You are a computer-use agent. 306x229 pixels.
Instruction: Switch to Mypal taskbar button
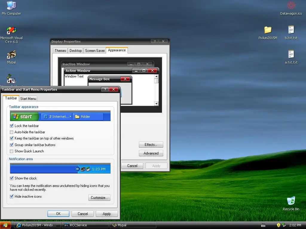pyautogui.click(x=133, y=225)
